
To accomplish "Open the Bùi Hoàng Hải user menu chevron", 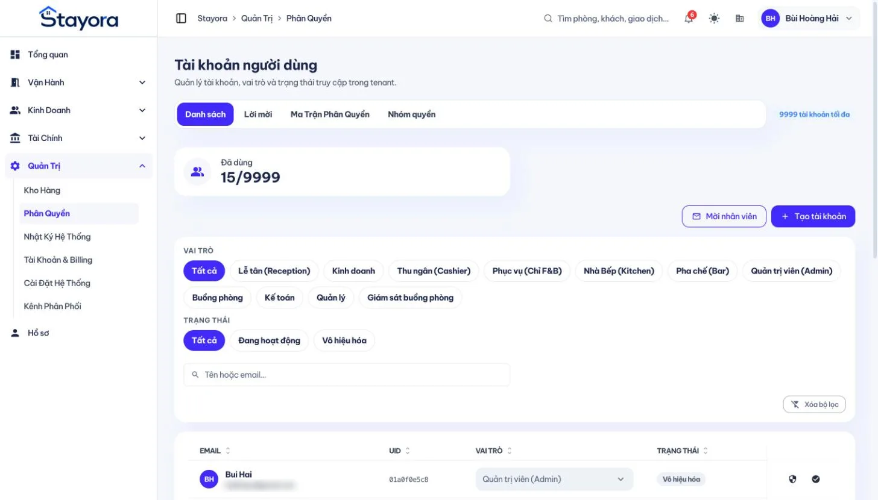I will coord(849,19).
